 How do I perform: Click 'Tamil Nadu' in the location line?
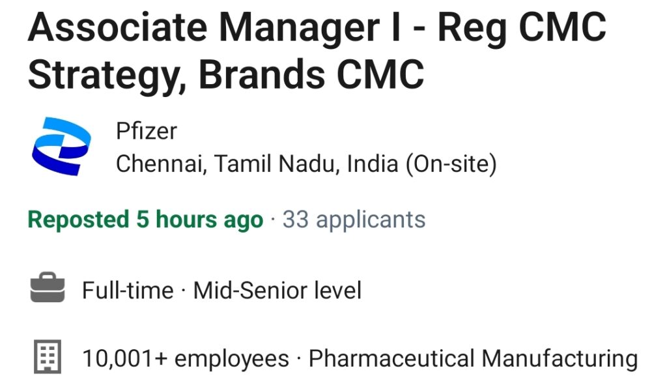pos(276,164)
